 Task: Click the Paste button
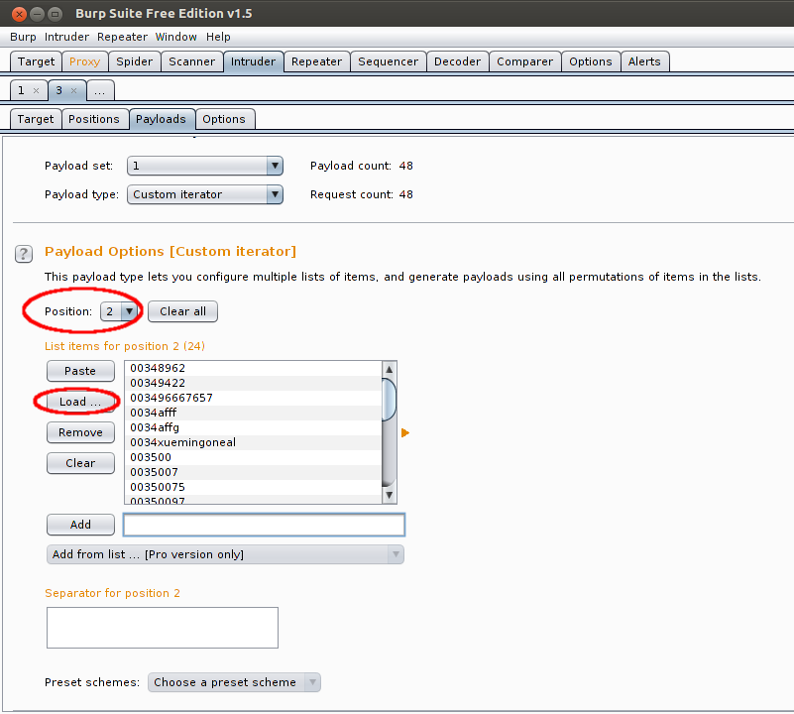[80, 371]
